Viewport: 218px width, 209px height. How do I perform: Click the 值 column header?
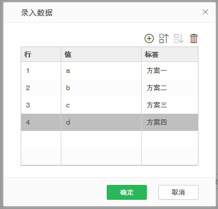point(101,55)
